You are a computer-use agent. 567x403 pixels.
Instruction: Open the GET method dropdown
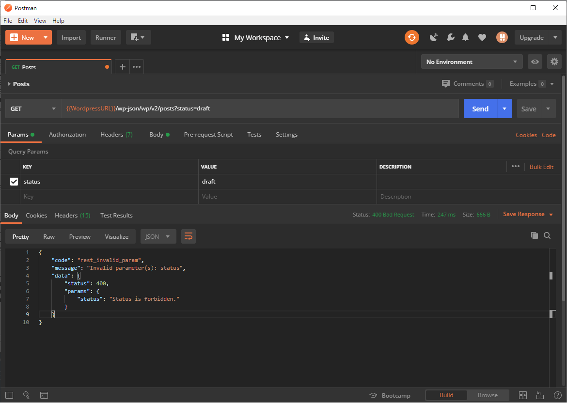click(33, 109)
